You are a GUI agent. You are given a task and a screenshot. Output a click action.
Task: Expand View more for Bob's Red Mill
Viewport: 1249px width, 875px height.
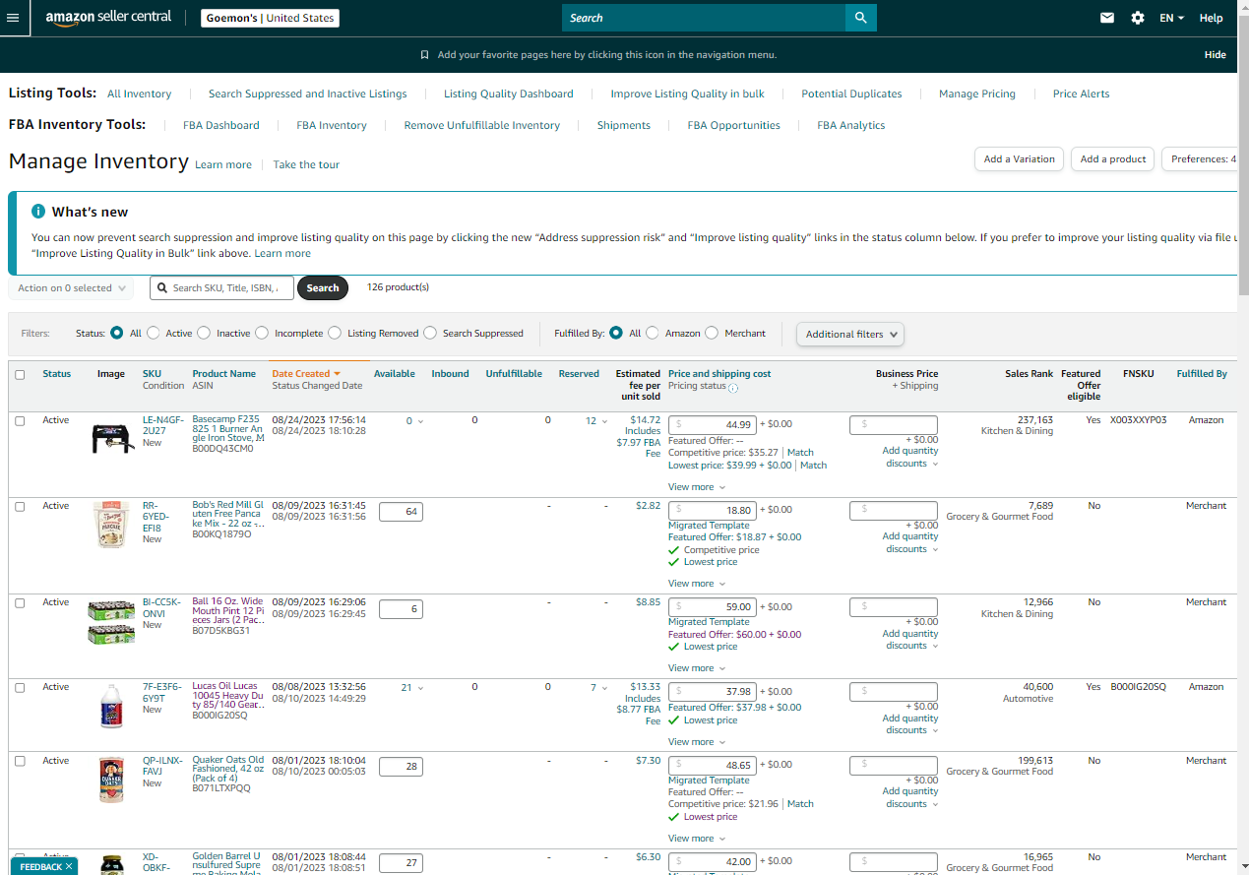tap(696, 584)
